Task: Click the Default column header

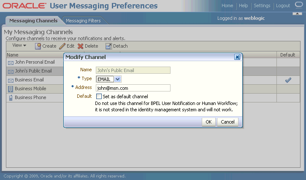Action: click(288, 55)
